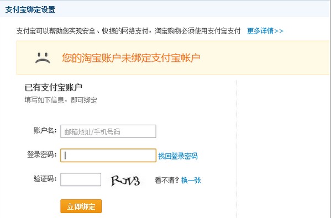Click the 看不清? text beside captcha

pyautogui.click(x=167, y=180)
